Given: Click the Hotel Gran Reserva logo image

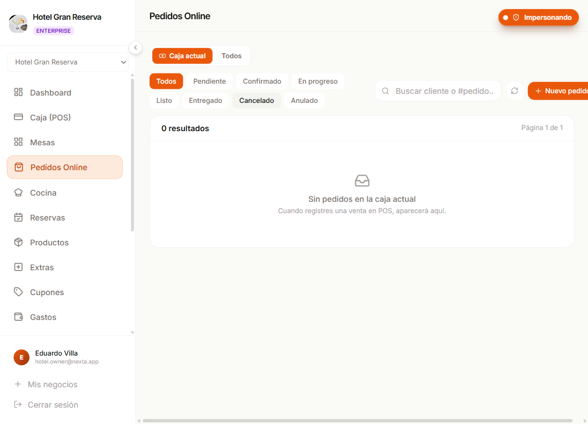Looking at the screenshot, I should point(18,24).
